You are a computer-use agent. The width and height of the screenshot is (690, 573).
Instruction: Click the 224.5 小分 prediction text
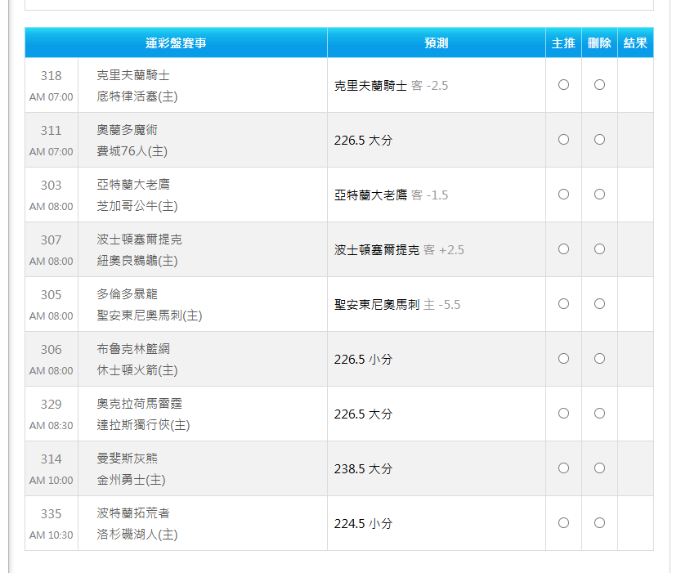pos(363,524)
